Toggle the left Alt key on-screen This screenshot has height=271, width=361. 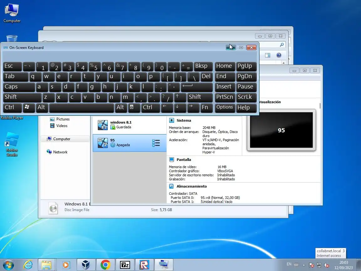(42, 108)
